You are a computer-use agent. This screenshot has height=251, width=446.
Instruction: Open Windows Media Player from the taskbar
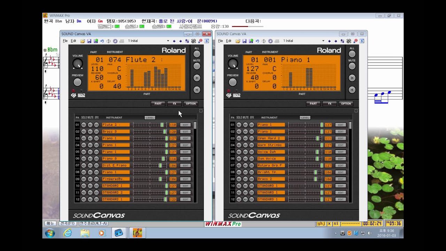[102, 233]
